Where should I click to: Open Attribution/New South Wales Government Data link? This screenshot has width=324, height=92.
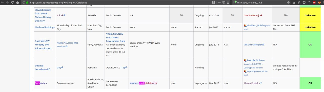tap(115, 37)
